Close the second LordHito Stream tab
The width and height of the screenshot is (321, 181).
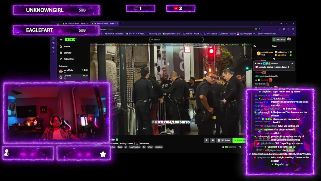click(x=117, y=24)
